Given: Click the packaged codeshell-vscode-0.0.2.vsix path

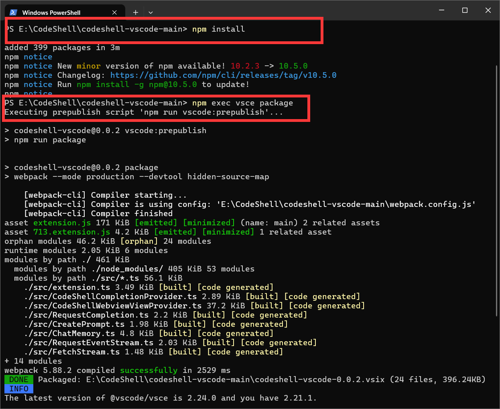Looking at the screenshot, I should tap(235, 379).
